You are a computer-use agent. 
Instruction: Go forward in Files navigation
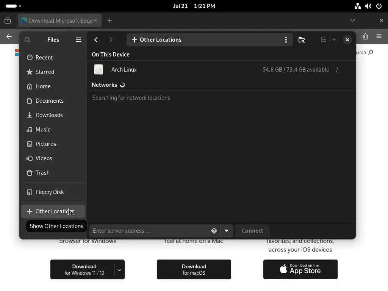(x=111, y=40)
